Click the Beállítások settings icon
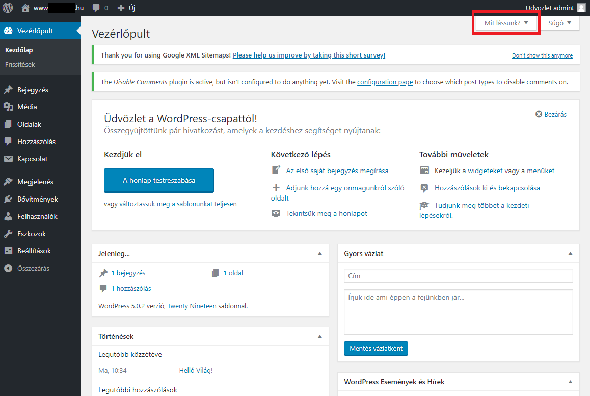The width and height of the screenshot is (590, 396). pos(8,251)
